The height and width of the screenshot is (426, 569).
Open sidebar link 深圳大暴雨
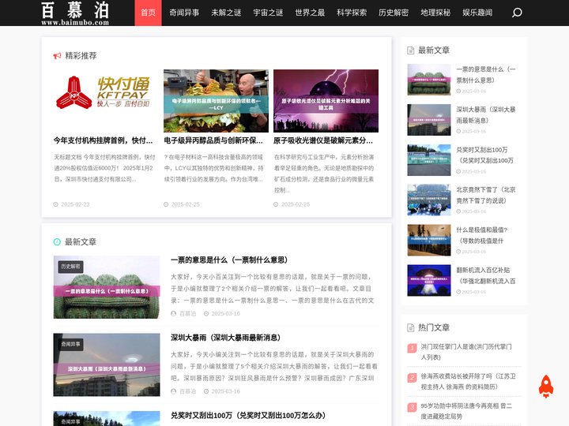(x=486, y=115)
